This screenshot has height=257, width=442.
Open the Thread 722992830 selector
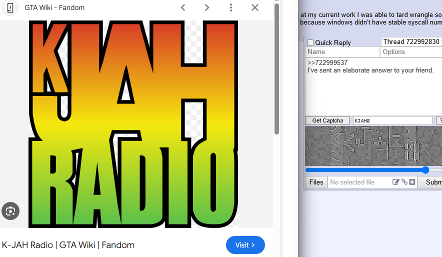click(x=411, y=41)
